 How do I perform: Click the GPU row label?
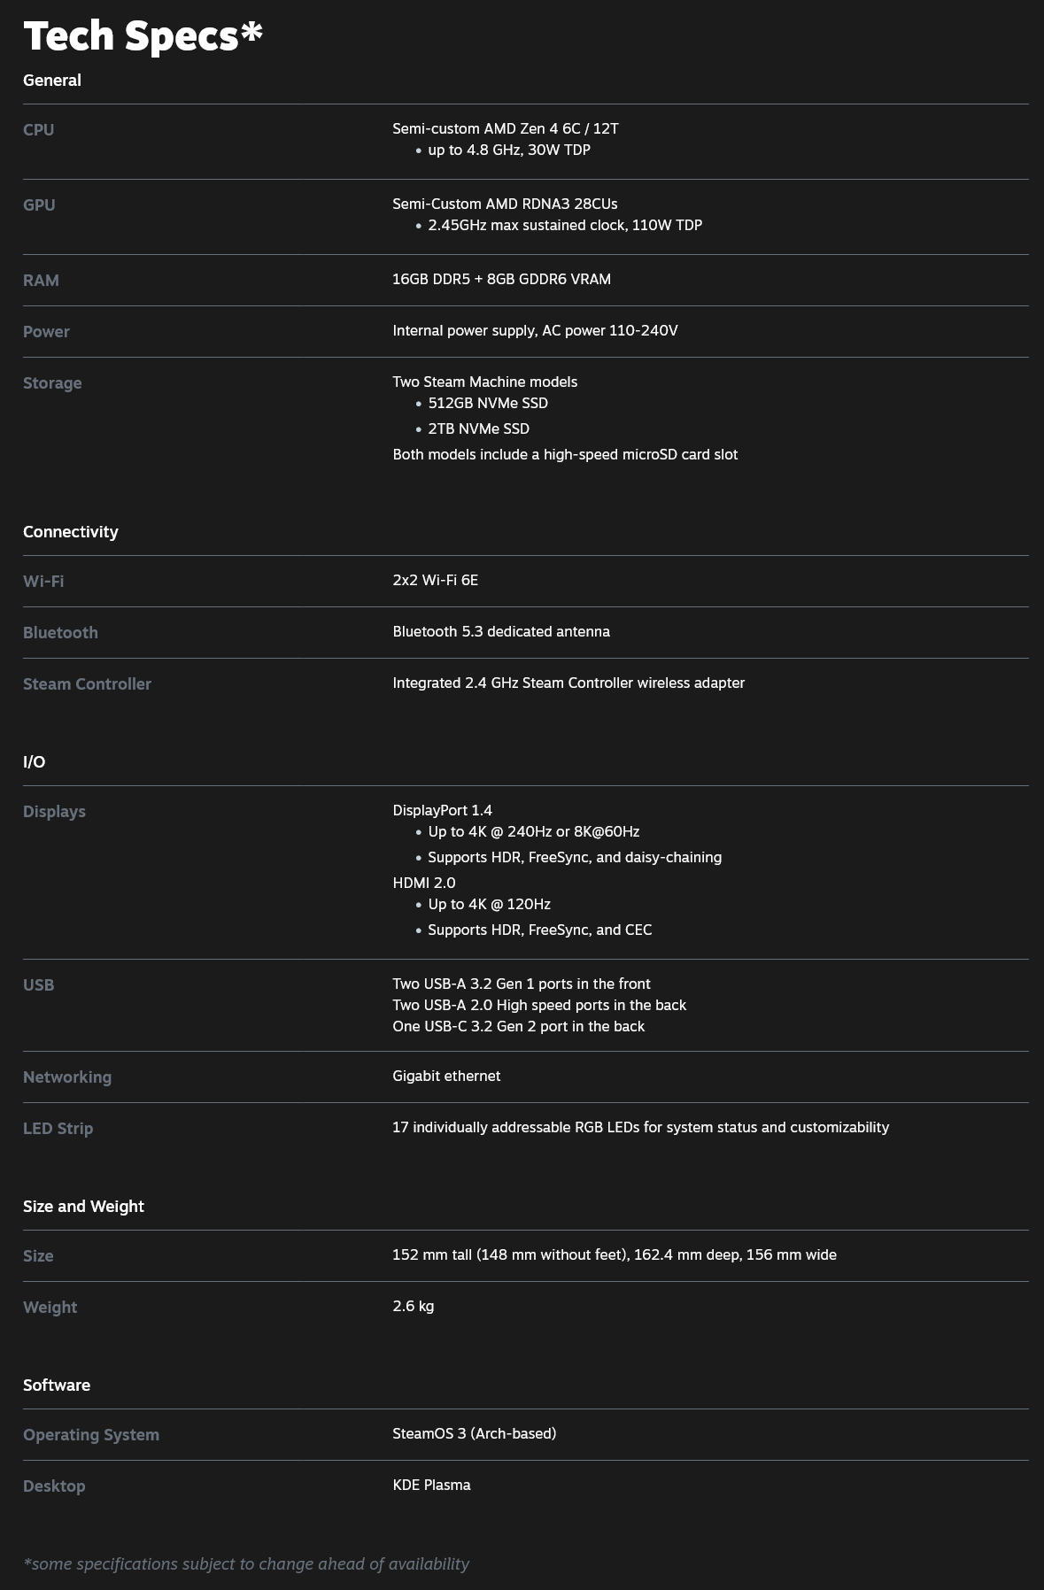(39, 205)
